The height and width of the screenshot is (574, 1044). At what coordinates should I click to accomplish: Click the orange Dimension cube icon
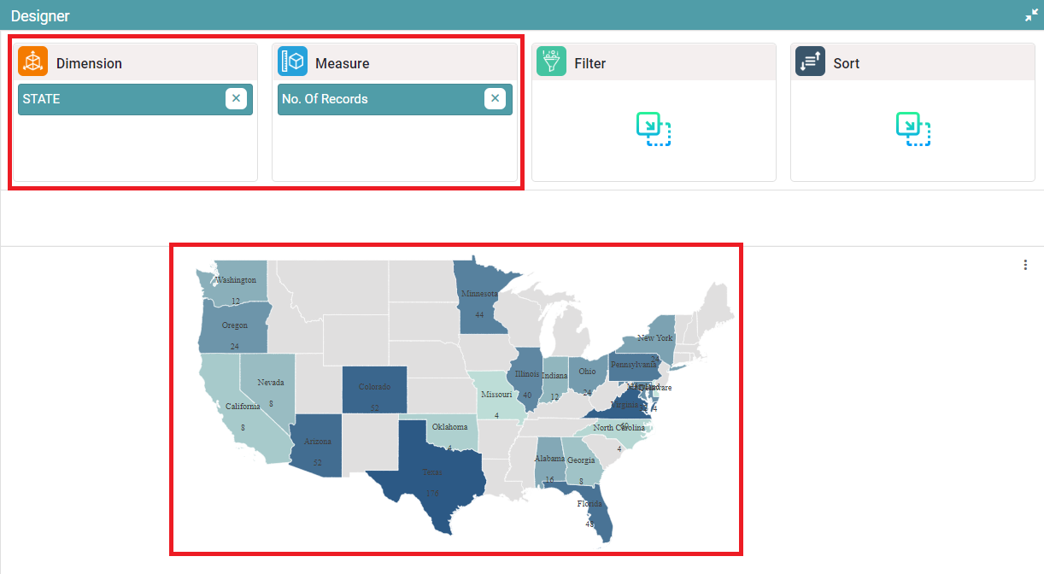coord(32,62)
